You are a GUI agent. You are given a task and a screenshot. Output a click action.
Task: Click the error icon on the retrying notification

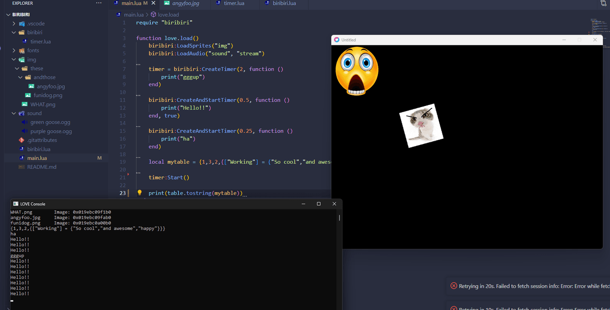(454, 286)
